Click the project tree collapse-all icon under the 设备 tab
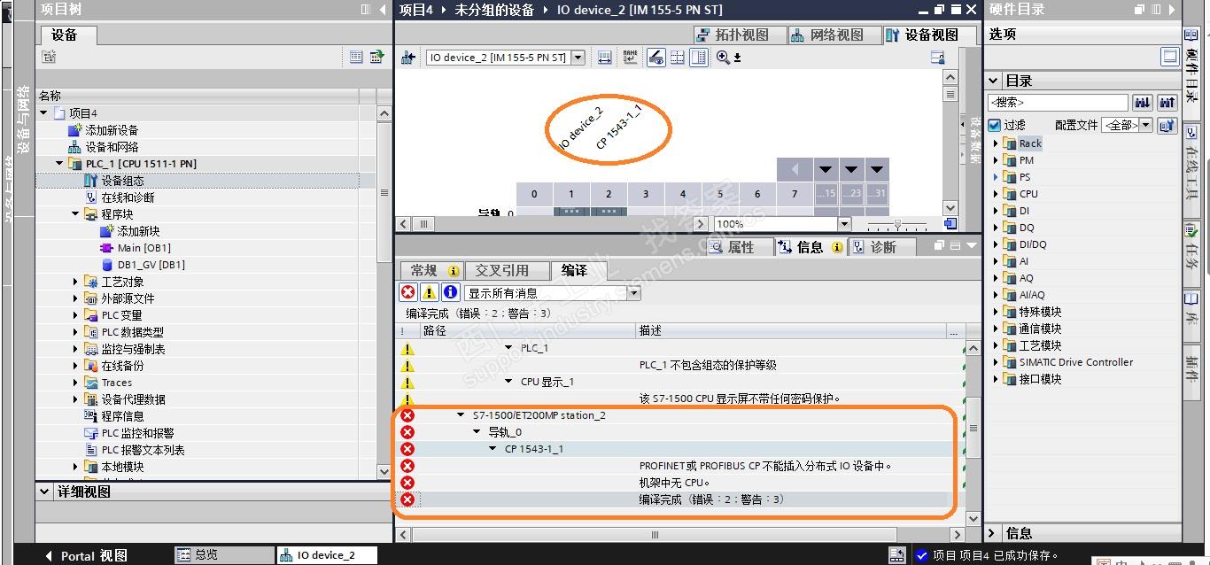This screenshot has width=1210, height=565. click(x=49, y=57)
